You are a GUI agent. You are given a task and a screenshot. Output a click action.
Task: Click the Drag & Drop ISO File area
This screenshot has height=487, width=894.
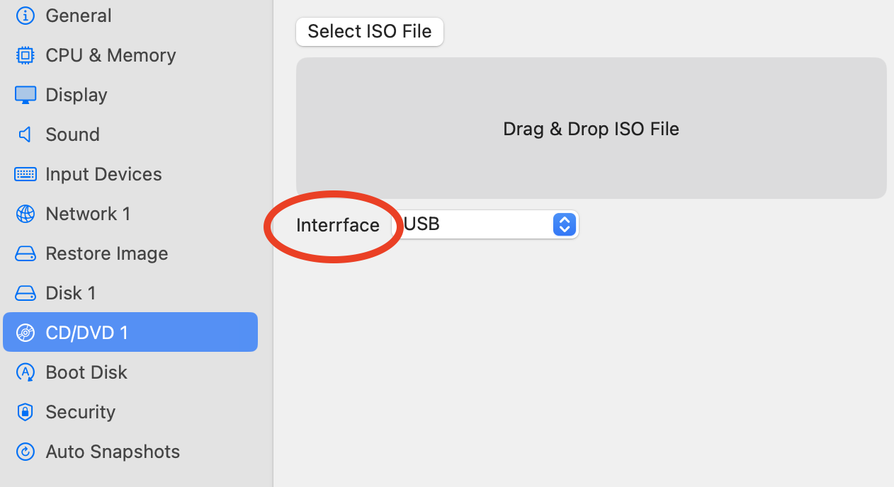(x=591, y=128)
